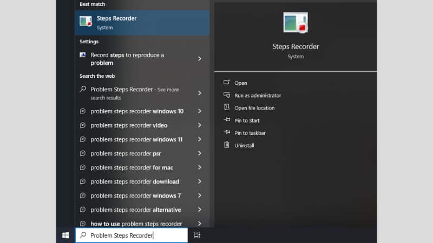Expand chevron for 'problem steps recorder alternative'

(x=199, y=210)
